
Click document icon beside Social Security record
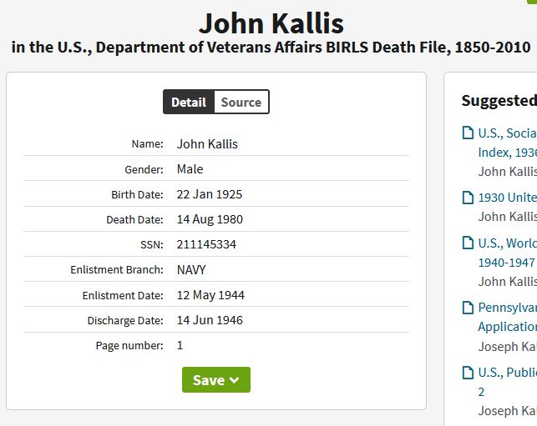point(469,133)
